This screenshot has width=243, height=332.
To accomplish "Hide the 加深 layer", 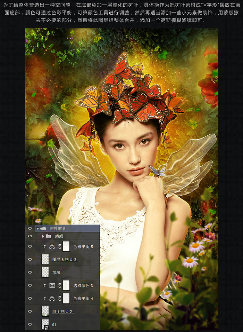I will click(30, 272).
